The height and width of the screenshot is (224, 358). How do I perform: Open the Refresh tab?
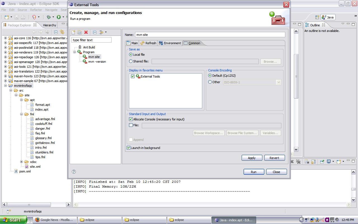148,43
